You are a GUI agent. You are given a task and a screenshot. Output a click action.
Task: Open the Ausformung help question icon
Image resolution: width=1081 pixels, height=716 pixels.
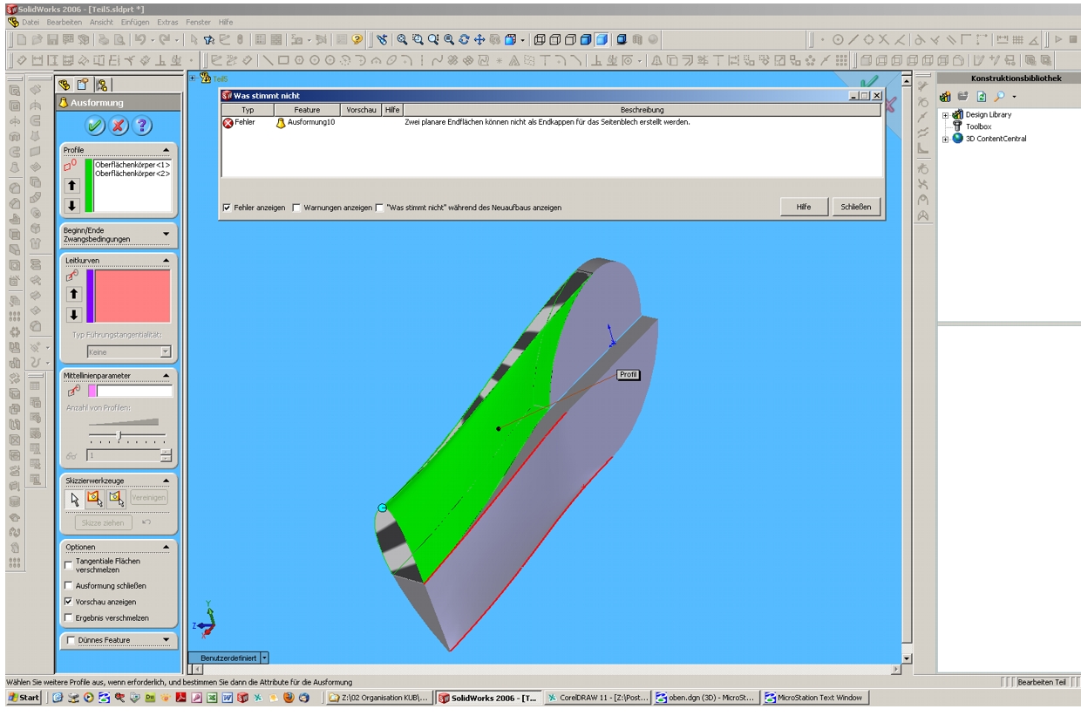pyautogui.click(x=141, y=126)
